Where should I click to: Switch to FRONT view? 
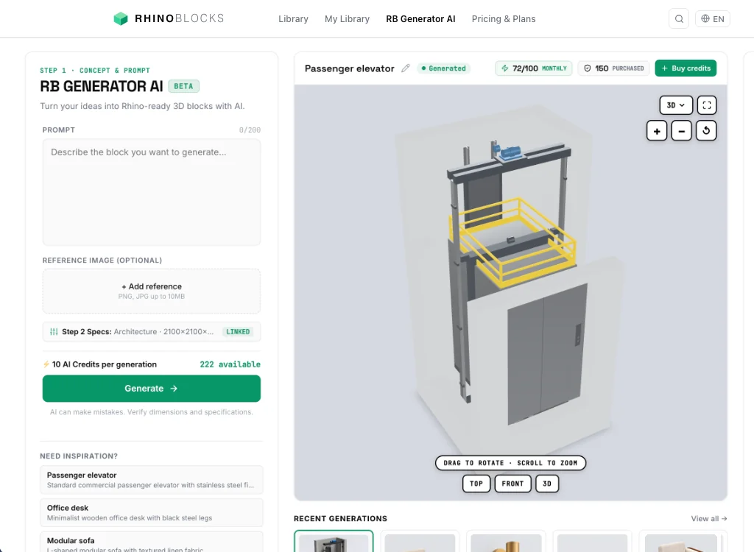[x=512, y=484]
